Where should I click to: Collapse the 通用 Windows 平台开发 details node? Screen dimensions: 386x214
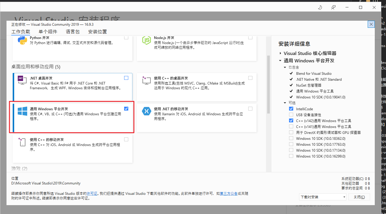[x=280, y=61]
